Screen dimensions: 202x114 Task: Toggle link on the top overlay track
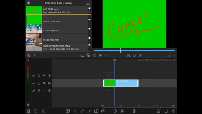(34, 75)
